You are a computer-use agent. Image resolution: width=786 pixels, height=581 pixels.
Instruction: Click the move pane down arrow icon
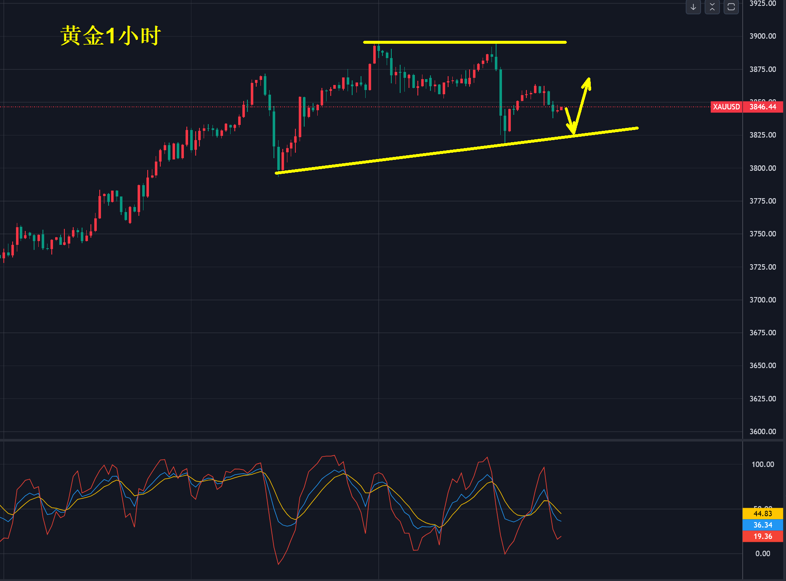(693, 7)
